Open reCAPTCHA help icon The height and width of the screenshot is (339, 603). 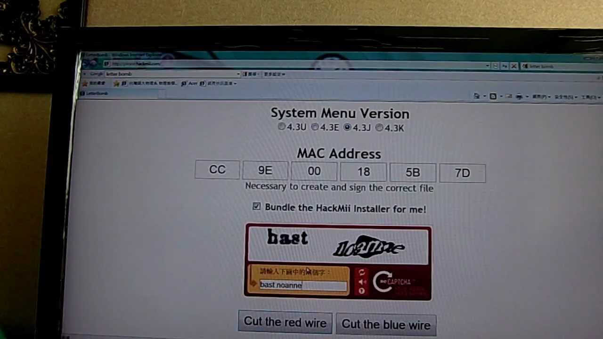[x=362, y=291]
